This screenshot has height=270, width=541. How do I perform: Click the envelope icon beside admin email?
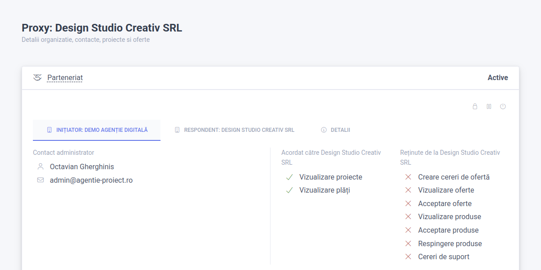click(x=41, y=180)
